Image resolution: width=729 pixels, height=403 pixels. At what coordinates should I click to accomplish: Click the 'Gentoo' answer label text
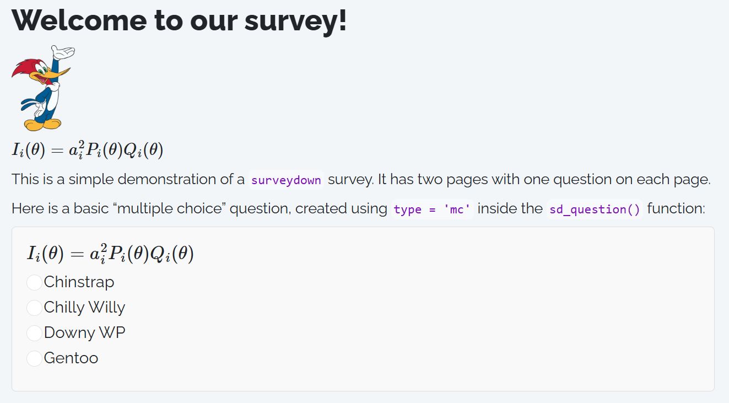click(71, 358)
